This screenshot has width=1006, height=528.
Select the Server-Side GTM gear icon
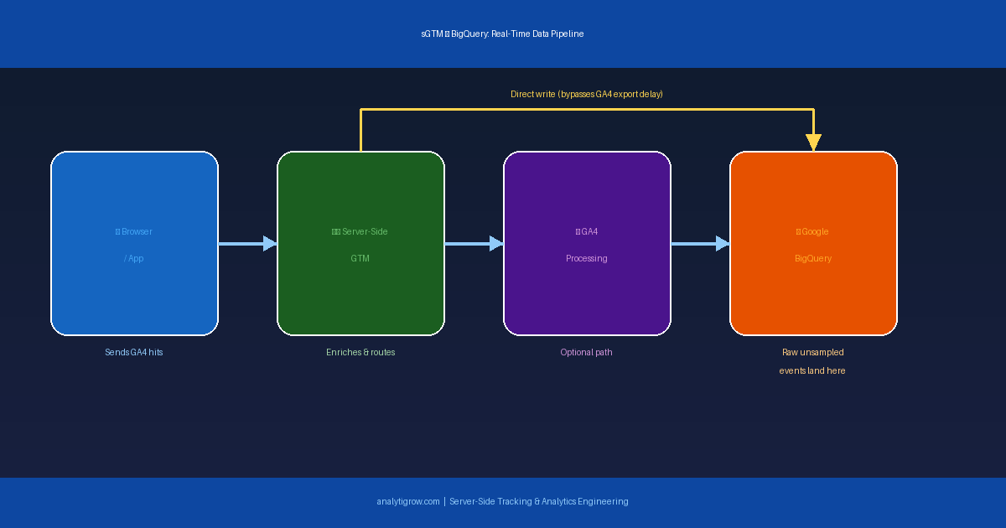point(334,231)
